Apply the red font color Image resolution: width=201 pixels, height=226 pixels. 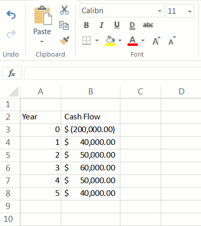click(133, 41)
